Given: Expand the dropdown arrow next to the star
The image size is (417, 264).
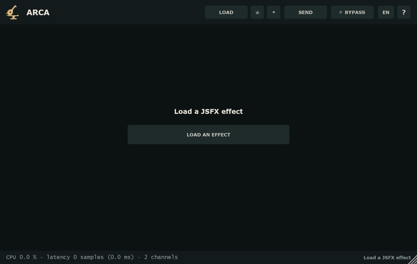Looking at the screenshot, I should pos(274,12).
